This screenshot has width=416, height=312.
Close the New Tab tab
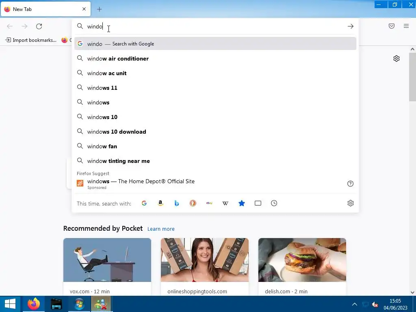tap(84, 9)
